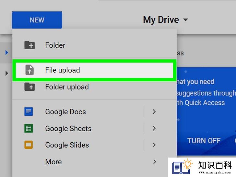Click the File upload page icon
The height and width of the screenshot is (177, 236).
pyautogui.click(x=29, y=70)
